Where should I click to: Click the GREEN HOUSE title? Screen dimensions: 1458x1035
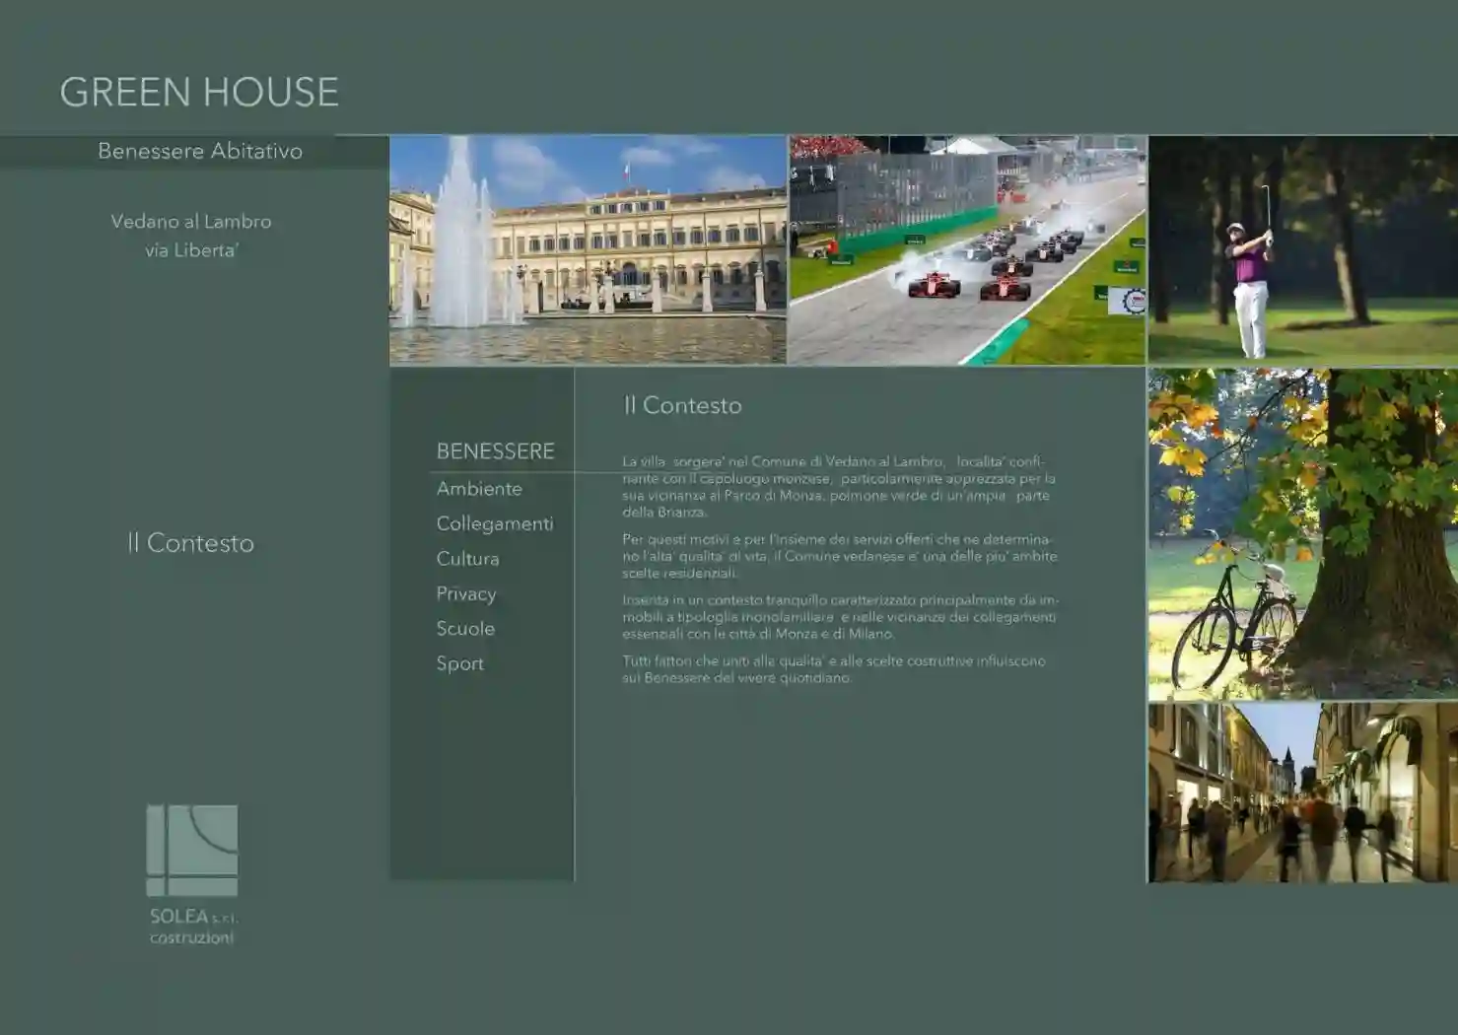point(199,93)
